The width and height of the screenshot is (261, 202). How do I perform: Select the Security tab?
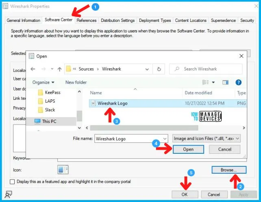coord(247,20)
